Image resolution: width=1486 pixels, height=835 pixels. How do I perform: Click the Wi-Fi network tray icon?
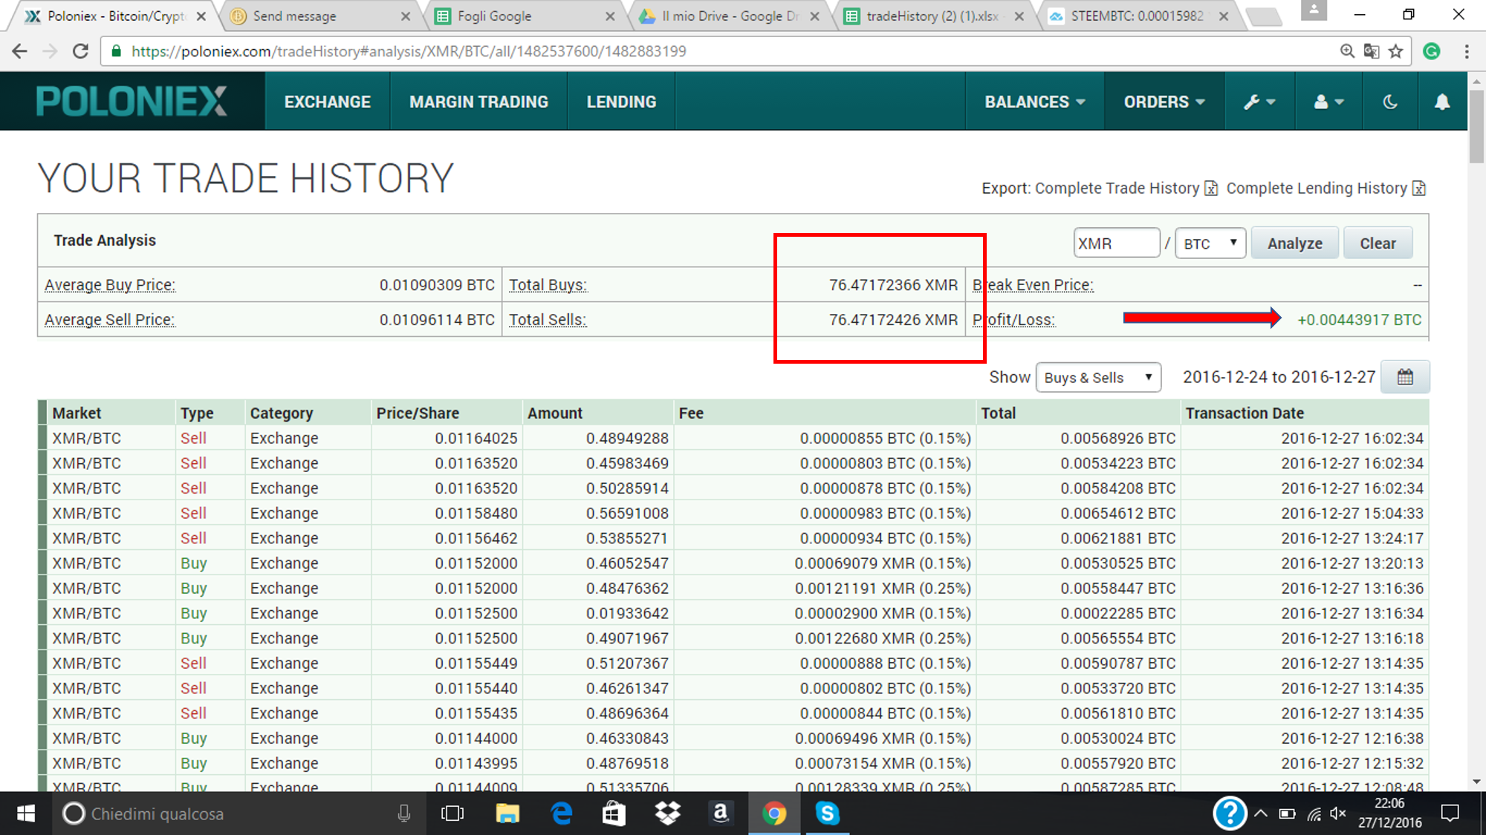coord(1314,813)
